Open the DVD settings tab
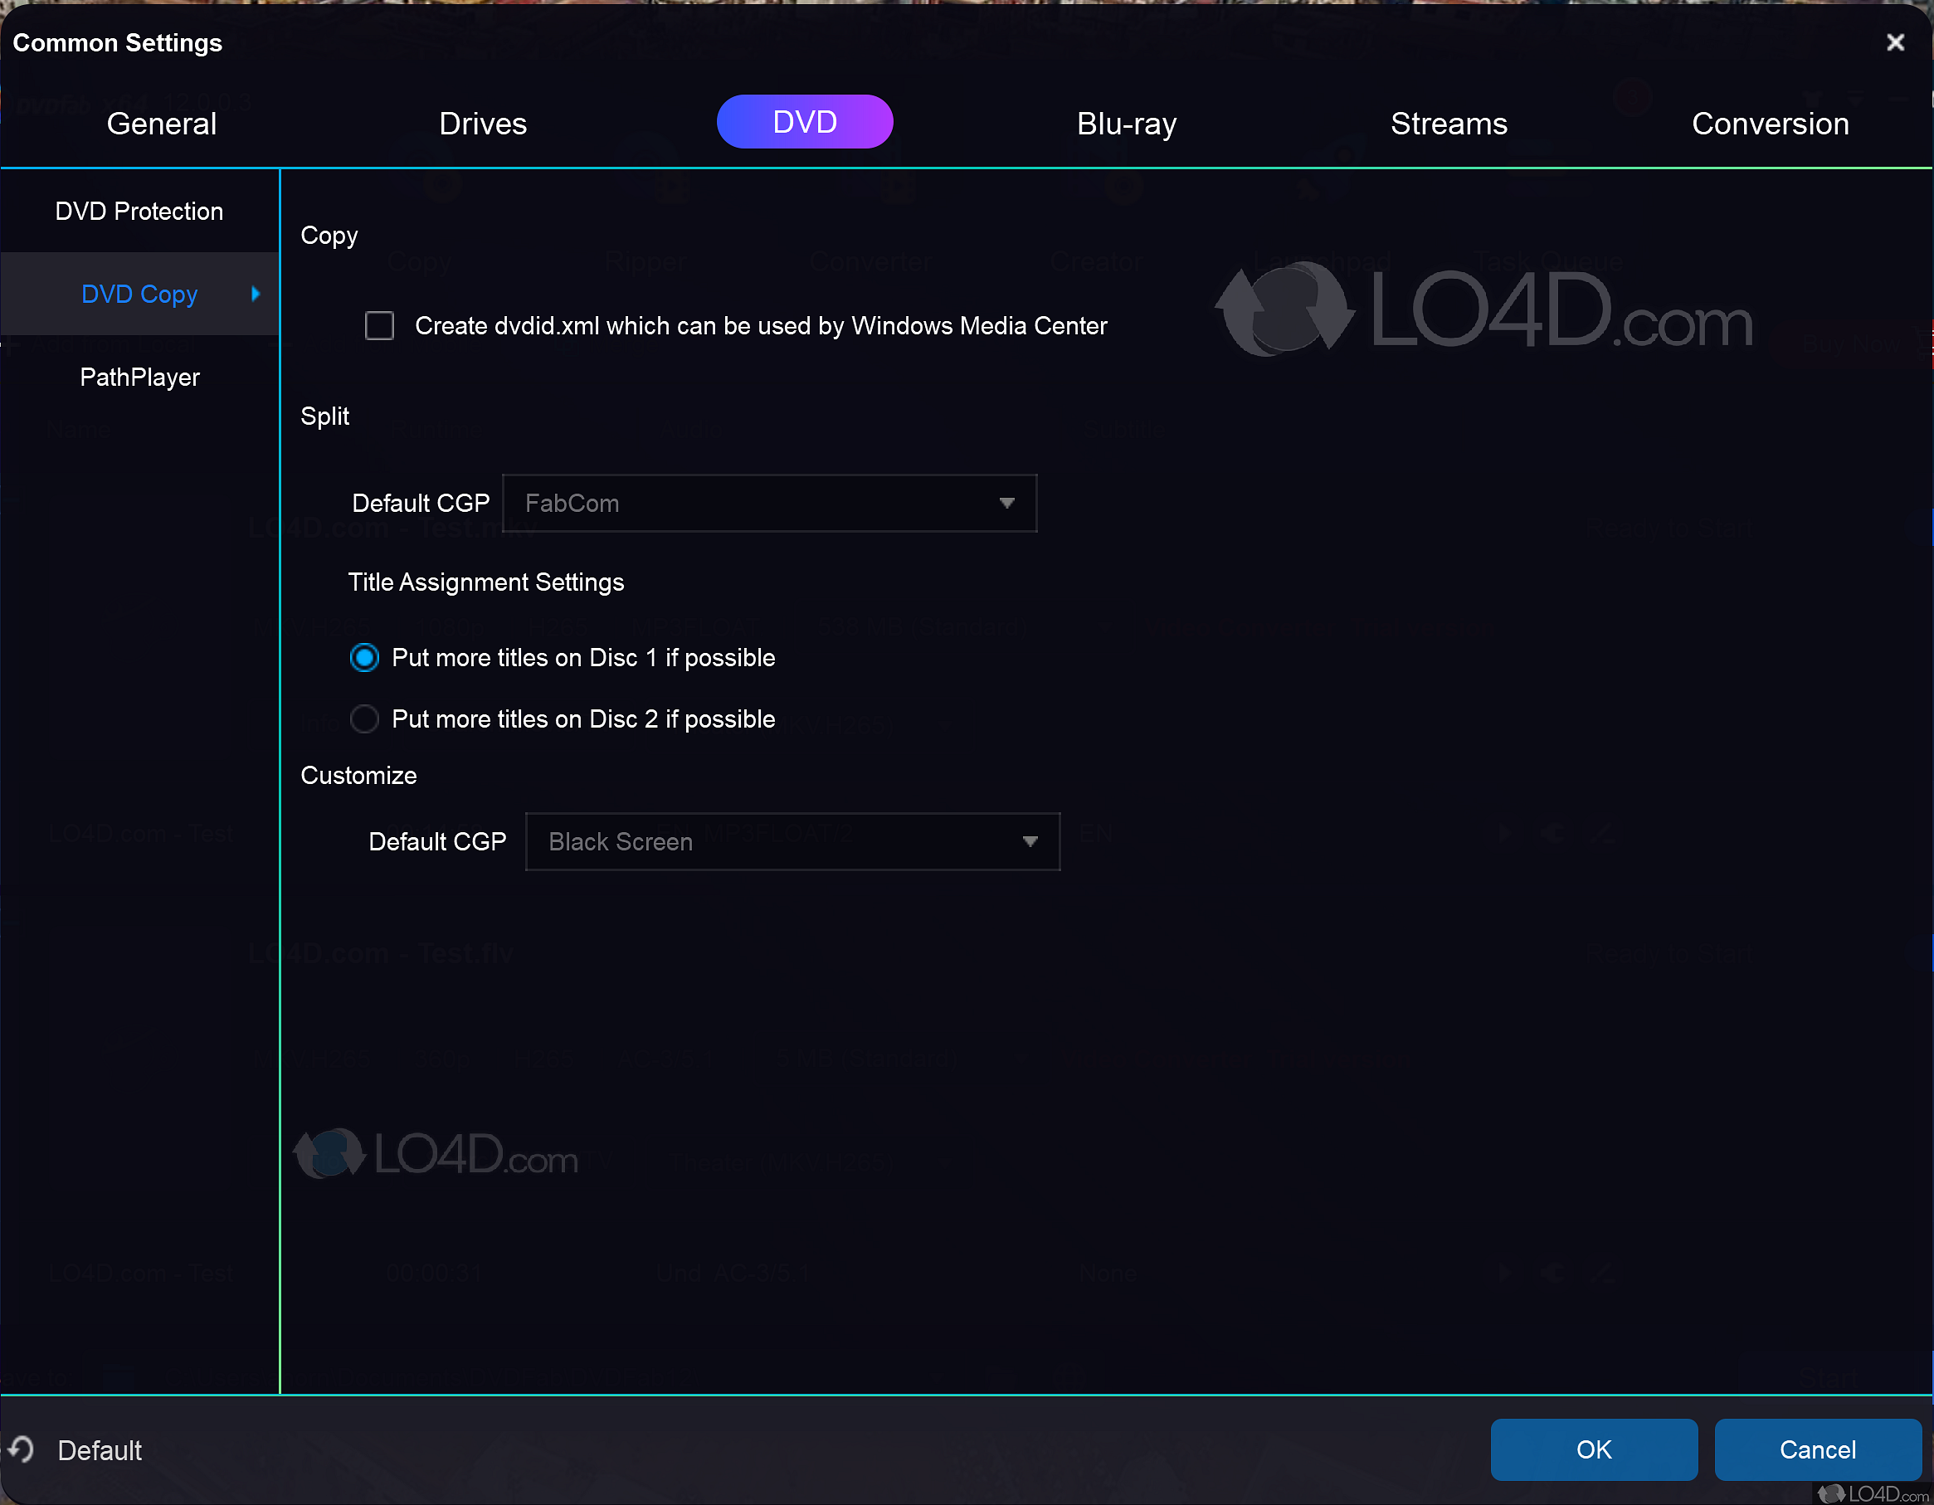Viewport: 1934px width, 1505px height. coord(803,121)
